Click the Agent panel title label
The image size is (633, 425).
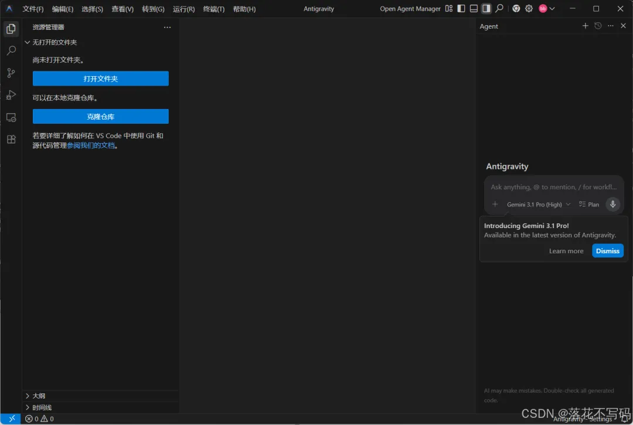(488, 26)
